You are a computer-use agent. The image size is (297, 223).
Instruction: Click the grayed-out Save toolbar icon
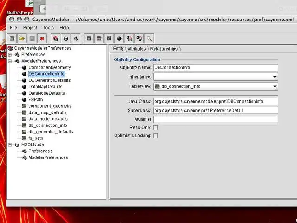pyautogui.click(x=32, y=39)
